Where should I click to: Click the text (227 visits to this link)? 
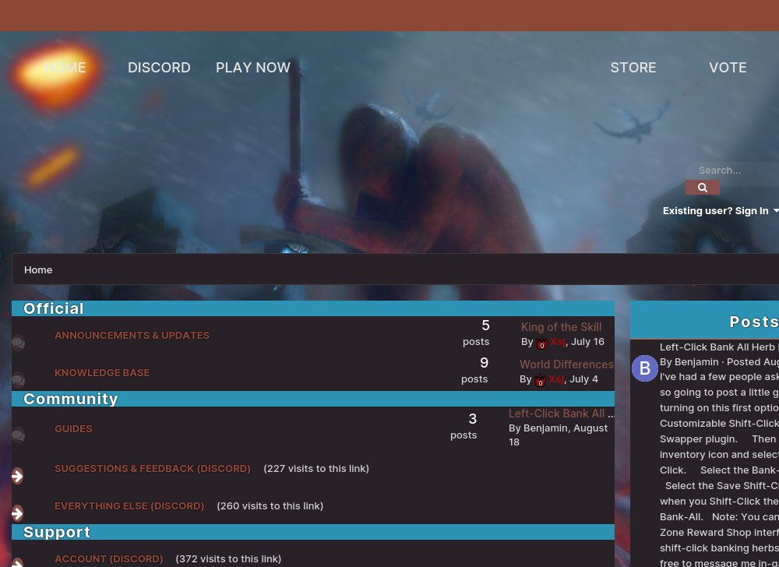point(316,468)
